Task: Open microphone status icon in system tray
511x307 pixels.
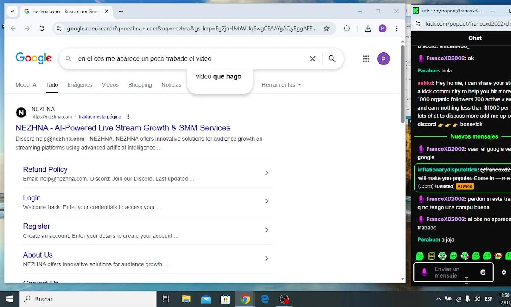Action: click(468, 299)
